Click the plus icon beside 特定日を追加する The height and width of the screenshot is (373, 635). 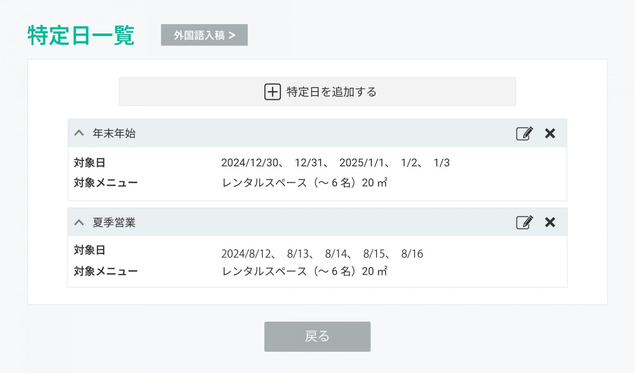272,92
